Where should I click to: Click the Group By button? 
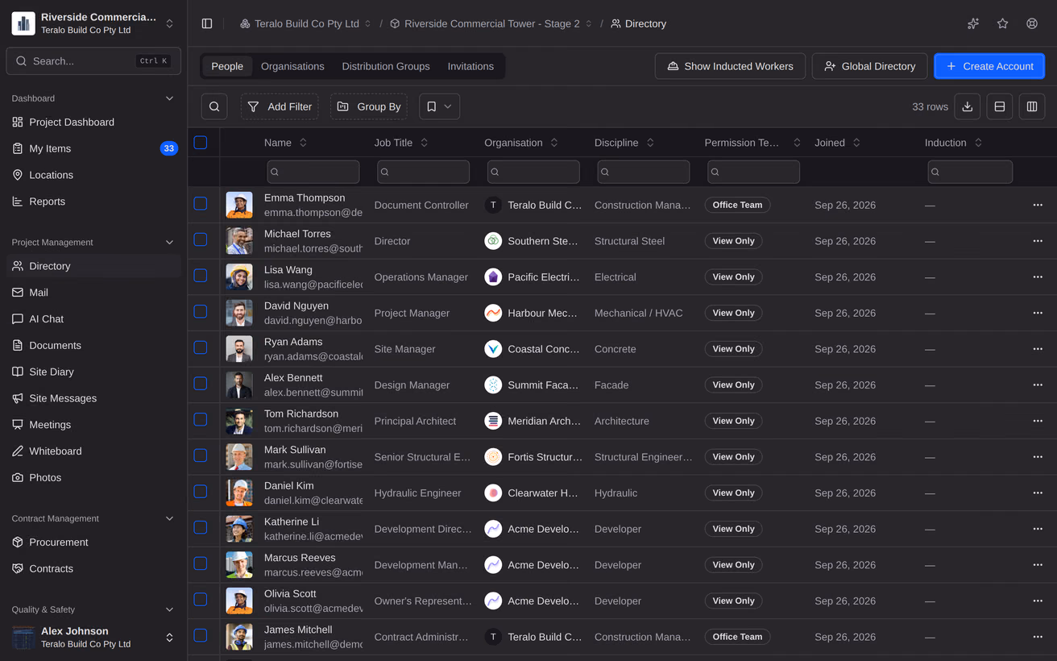click(369, 106)
